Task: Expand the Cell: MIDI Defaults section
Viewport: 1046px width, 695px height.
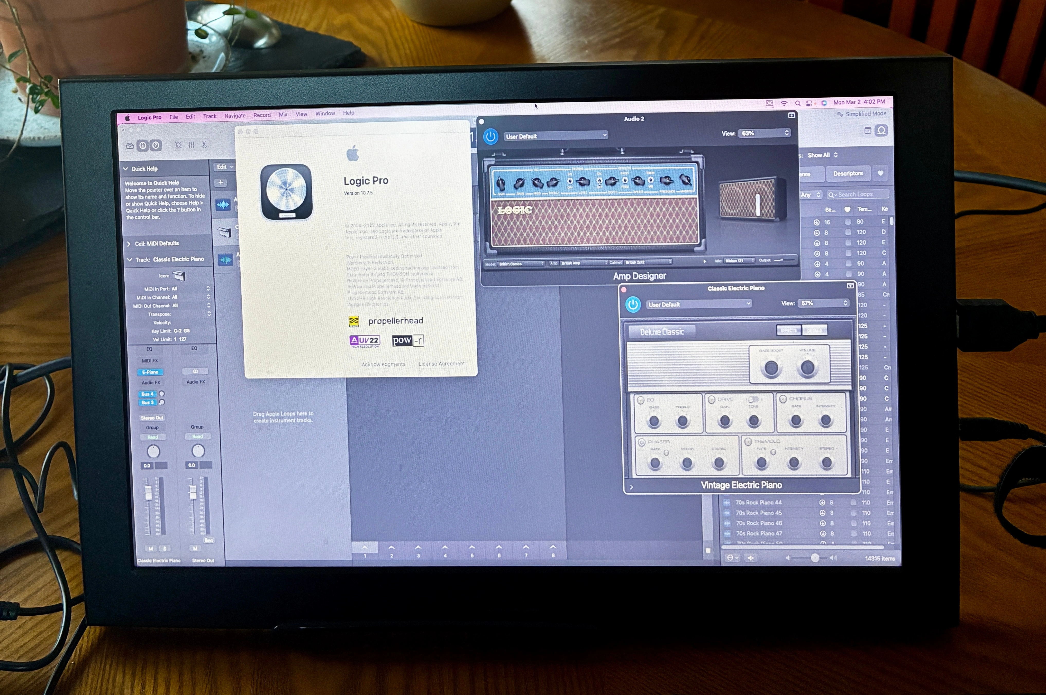Action: click(x=129, y=244)
